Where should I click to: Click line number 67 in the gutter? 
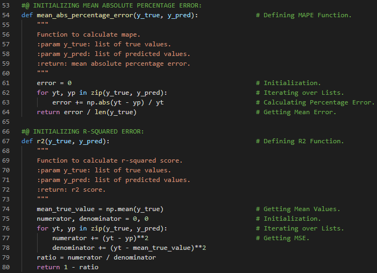(x=6, y=141)
